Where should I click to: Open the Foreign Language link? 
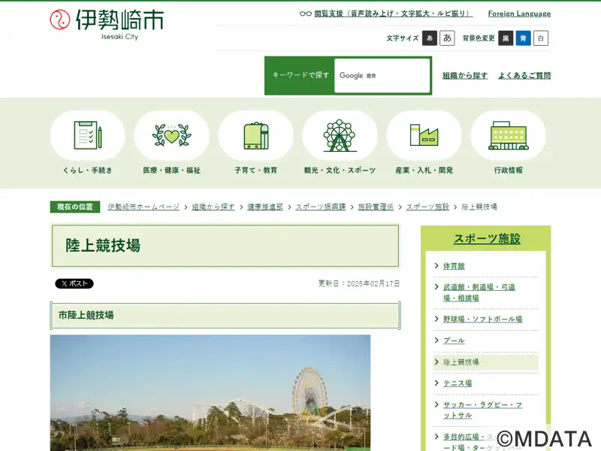click(x=519, y=14)
